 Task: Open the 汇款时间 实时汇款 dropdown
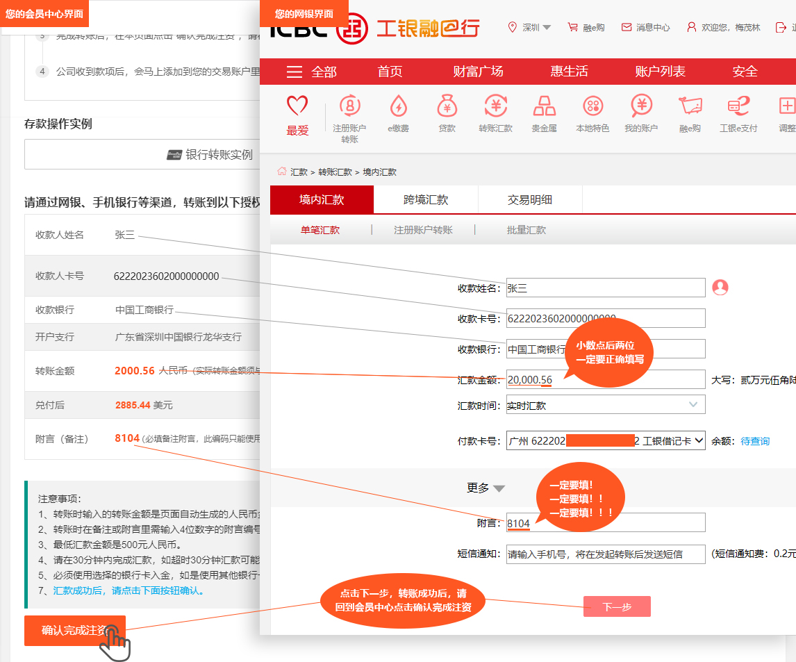(606, 404)
